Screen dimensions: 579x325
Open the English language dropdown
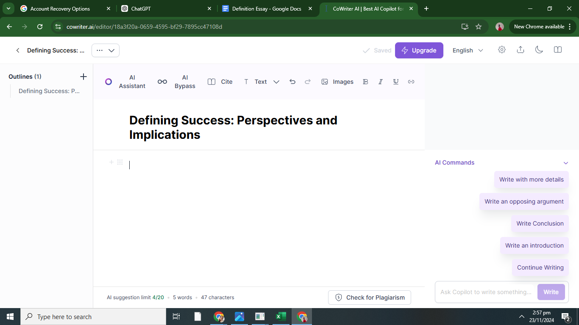tap(468, 50)
